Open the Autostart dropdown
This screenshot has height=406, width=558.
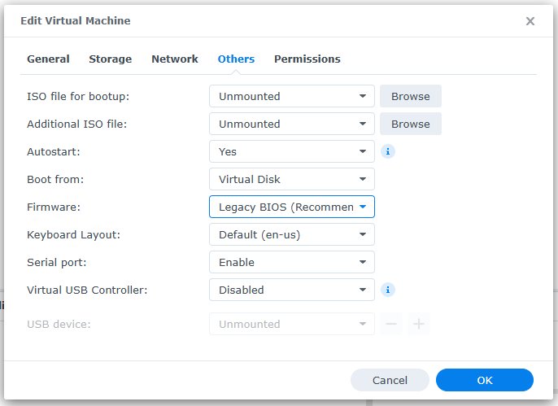[291, 151]
